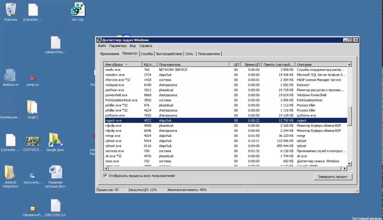Select the ОформитьП... shortcut icon
The image size is (383, 220).
coord(33,211)
